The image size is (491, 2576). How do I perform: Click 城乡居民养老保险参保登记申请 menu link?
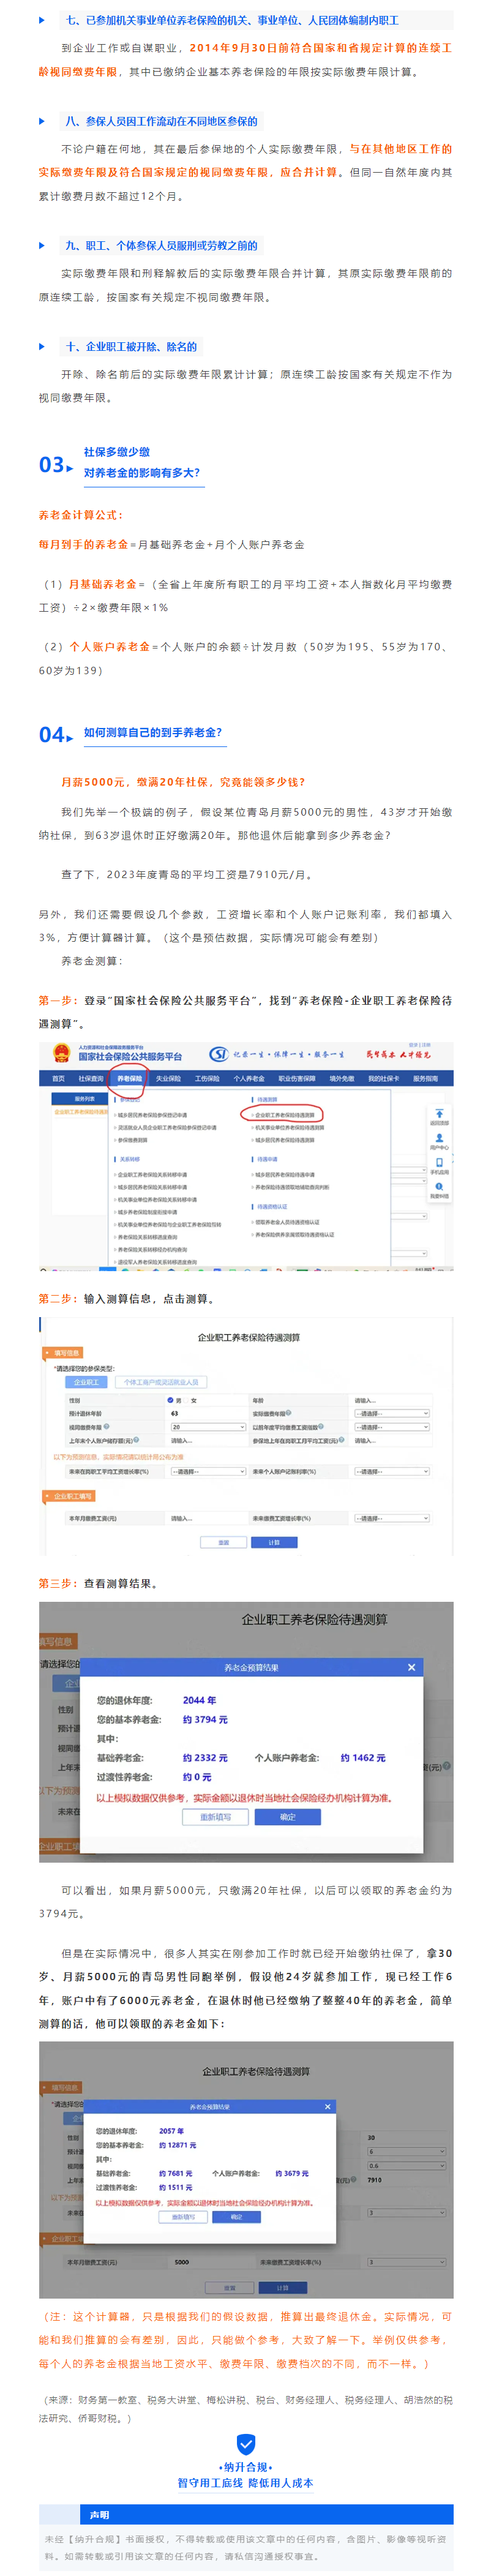tap(153, 1114)
